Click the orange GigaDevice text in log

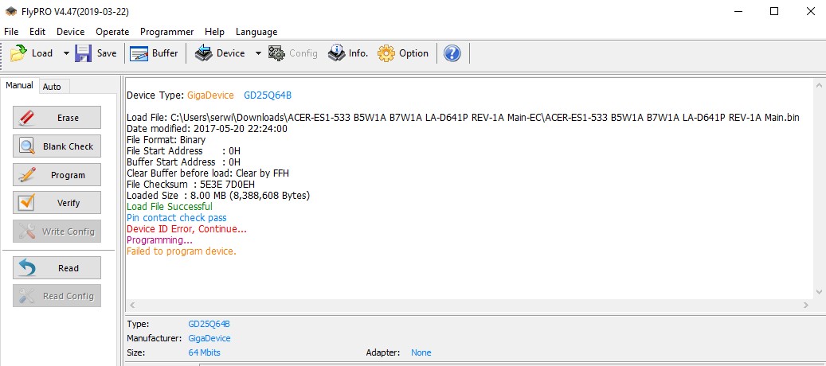pos(210,95)
